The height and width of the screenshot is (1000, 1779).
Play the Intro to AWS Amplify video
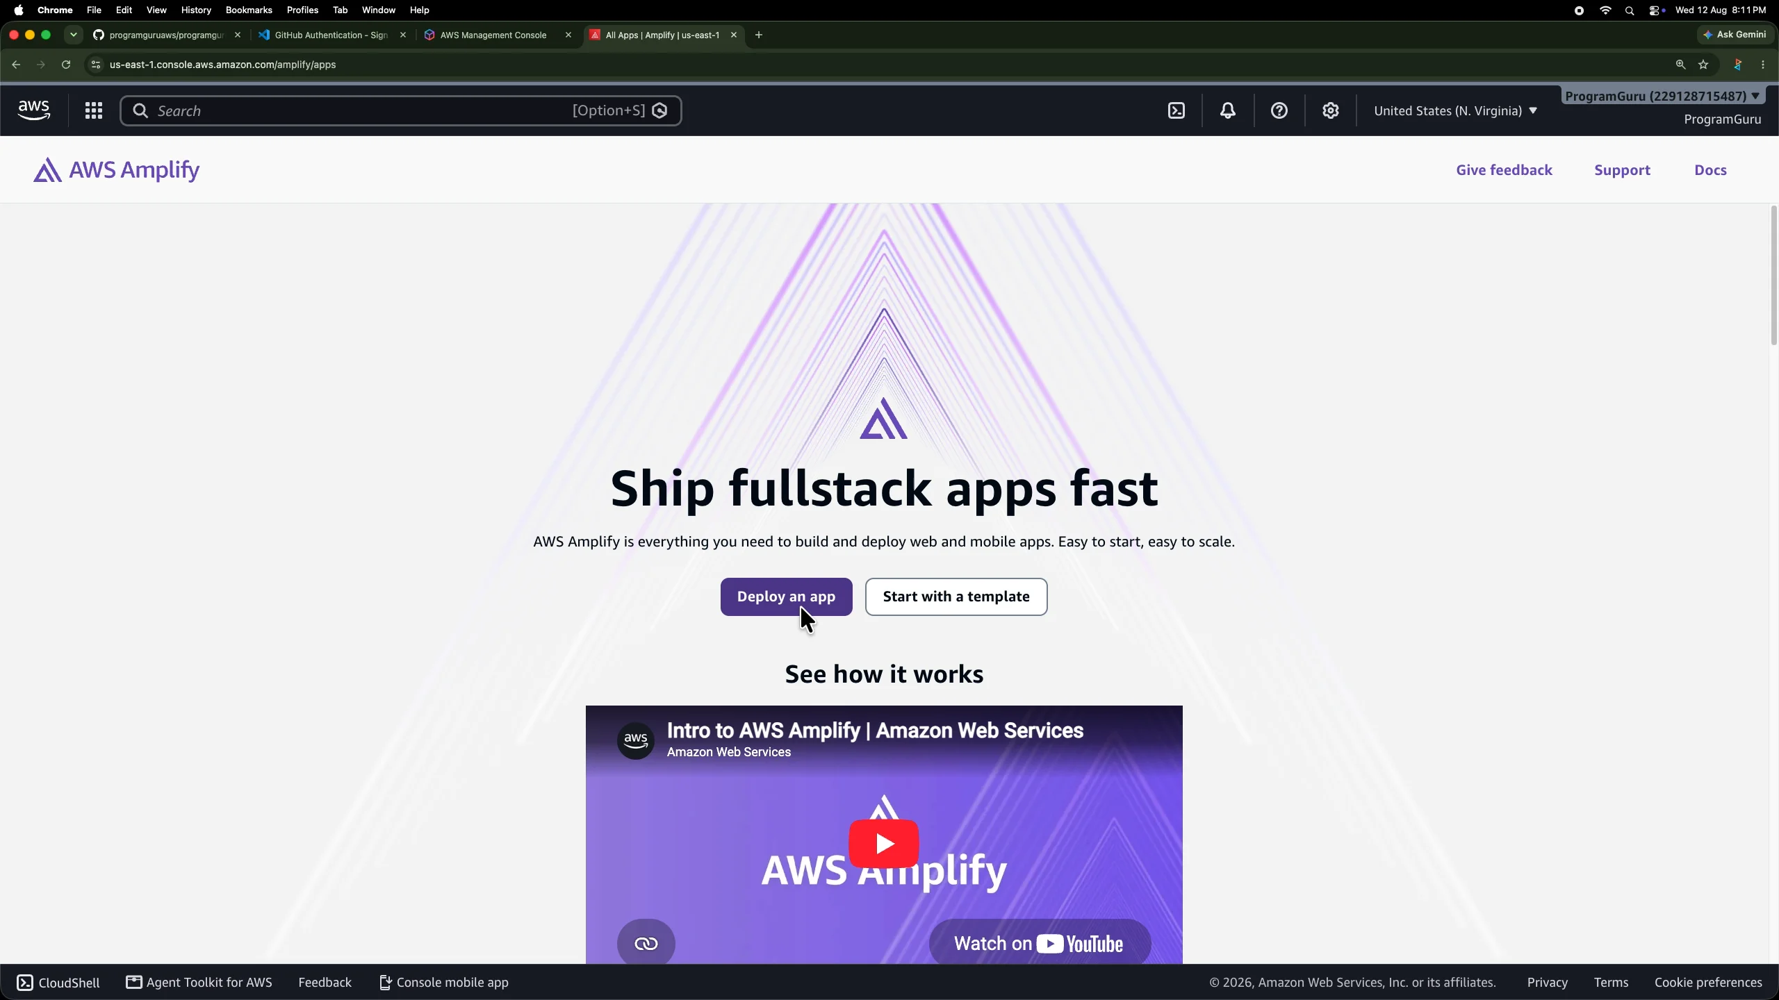pyautogui.click(x=884, y=843)
